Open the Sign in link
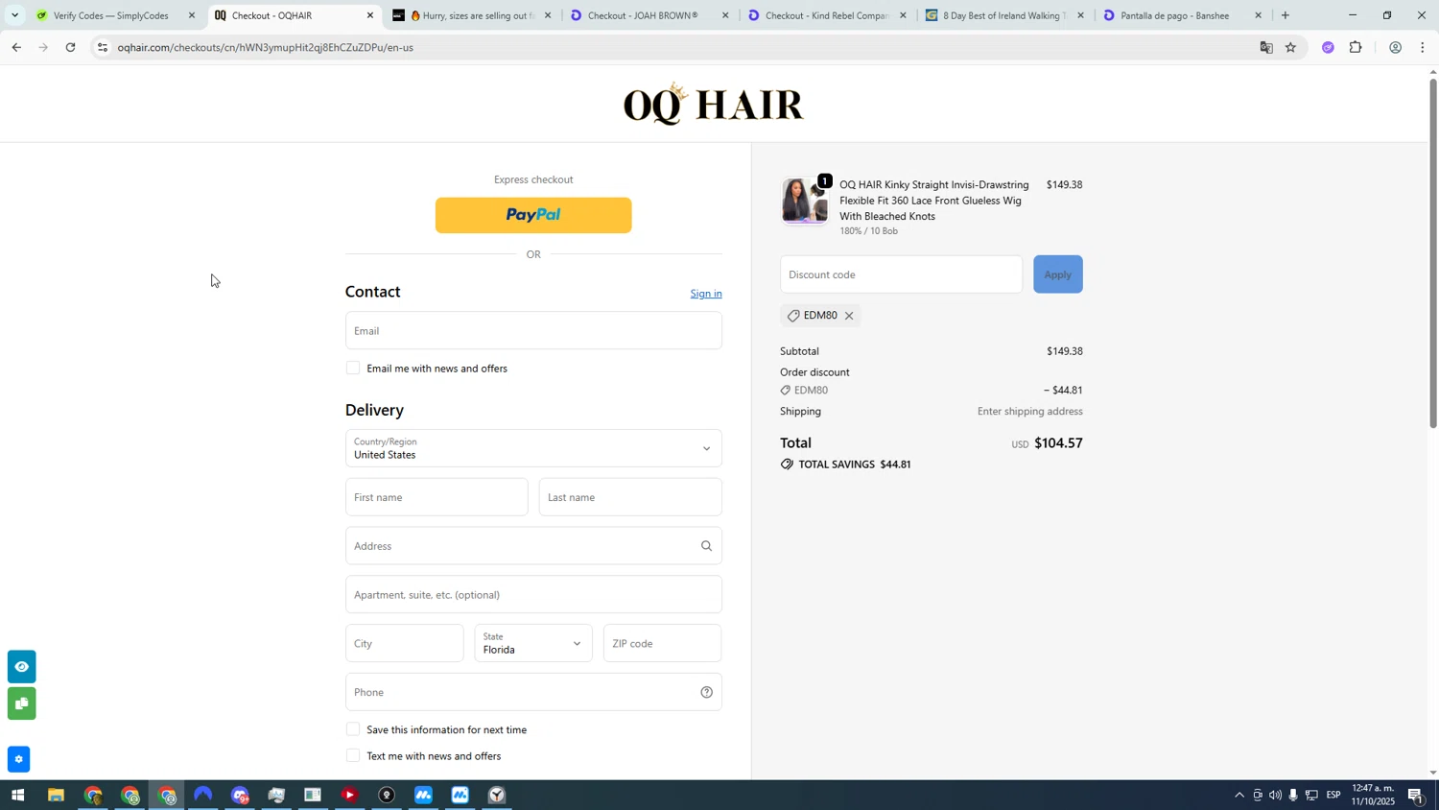The width and height of the screenshot is (1439, 810). point(706,294)
